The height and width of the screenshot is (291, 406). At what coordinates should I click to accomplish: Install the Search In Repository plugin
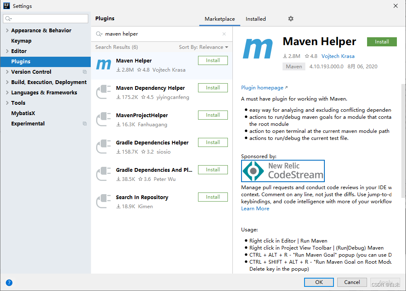[213, 197]
